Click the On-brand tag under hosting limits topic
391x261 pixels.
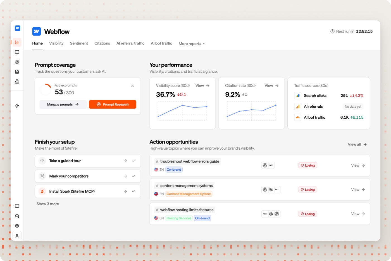pos(202,218)
